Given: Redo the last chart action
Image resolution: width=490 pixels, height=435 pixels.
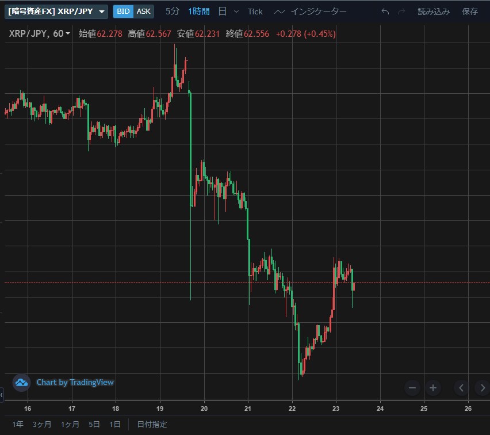Looking at the screenshot, I should pos(401,12).
